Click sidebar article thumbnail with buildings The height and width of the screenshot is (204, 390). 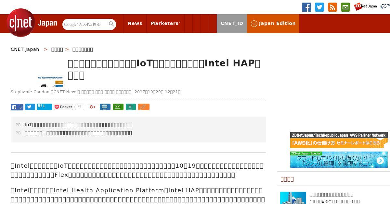coord(293,198)
